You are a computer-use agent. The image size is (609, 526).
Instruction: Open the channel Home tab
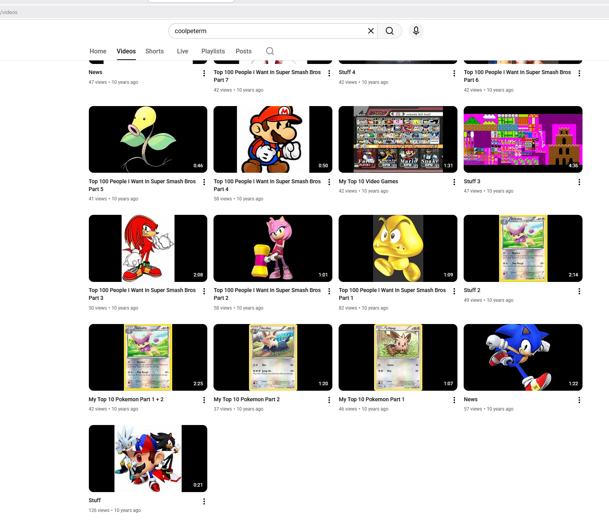pos(98,51)
